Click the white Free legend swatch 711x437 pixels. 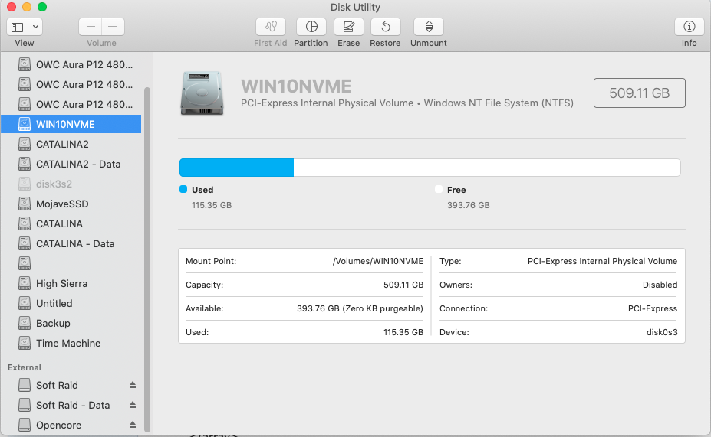(x=439, y=189)
